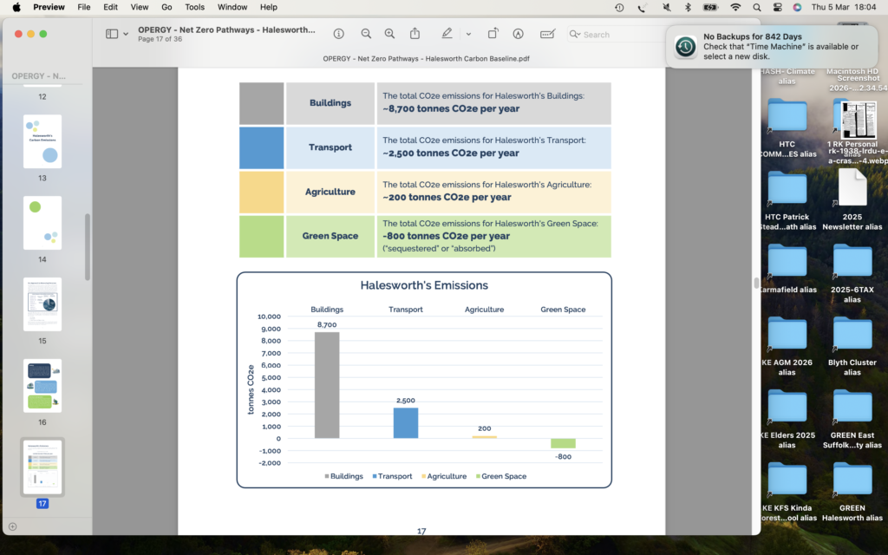
Task: Open Control Centre switches in menu bar
Action: 775,7
